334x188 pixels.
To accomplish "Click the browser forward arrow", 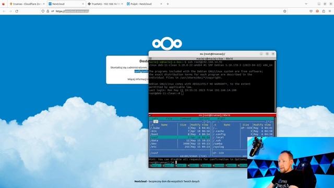I will 10,11.
